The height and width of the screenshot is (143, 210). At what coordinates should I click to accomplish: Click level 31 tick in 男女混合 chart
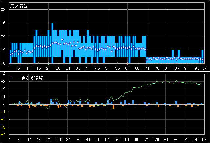pos(68,68)
